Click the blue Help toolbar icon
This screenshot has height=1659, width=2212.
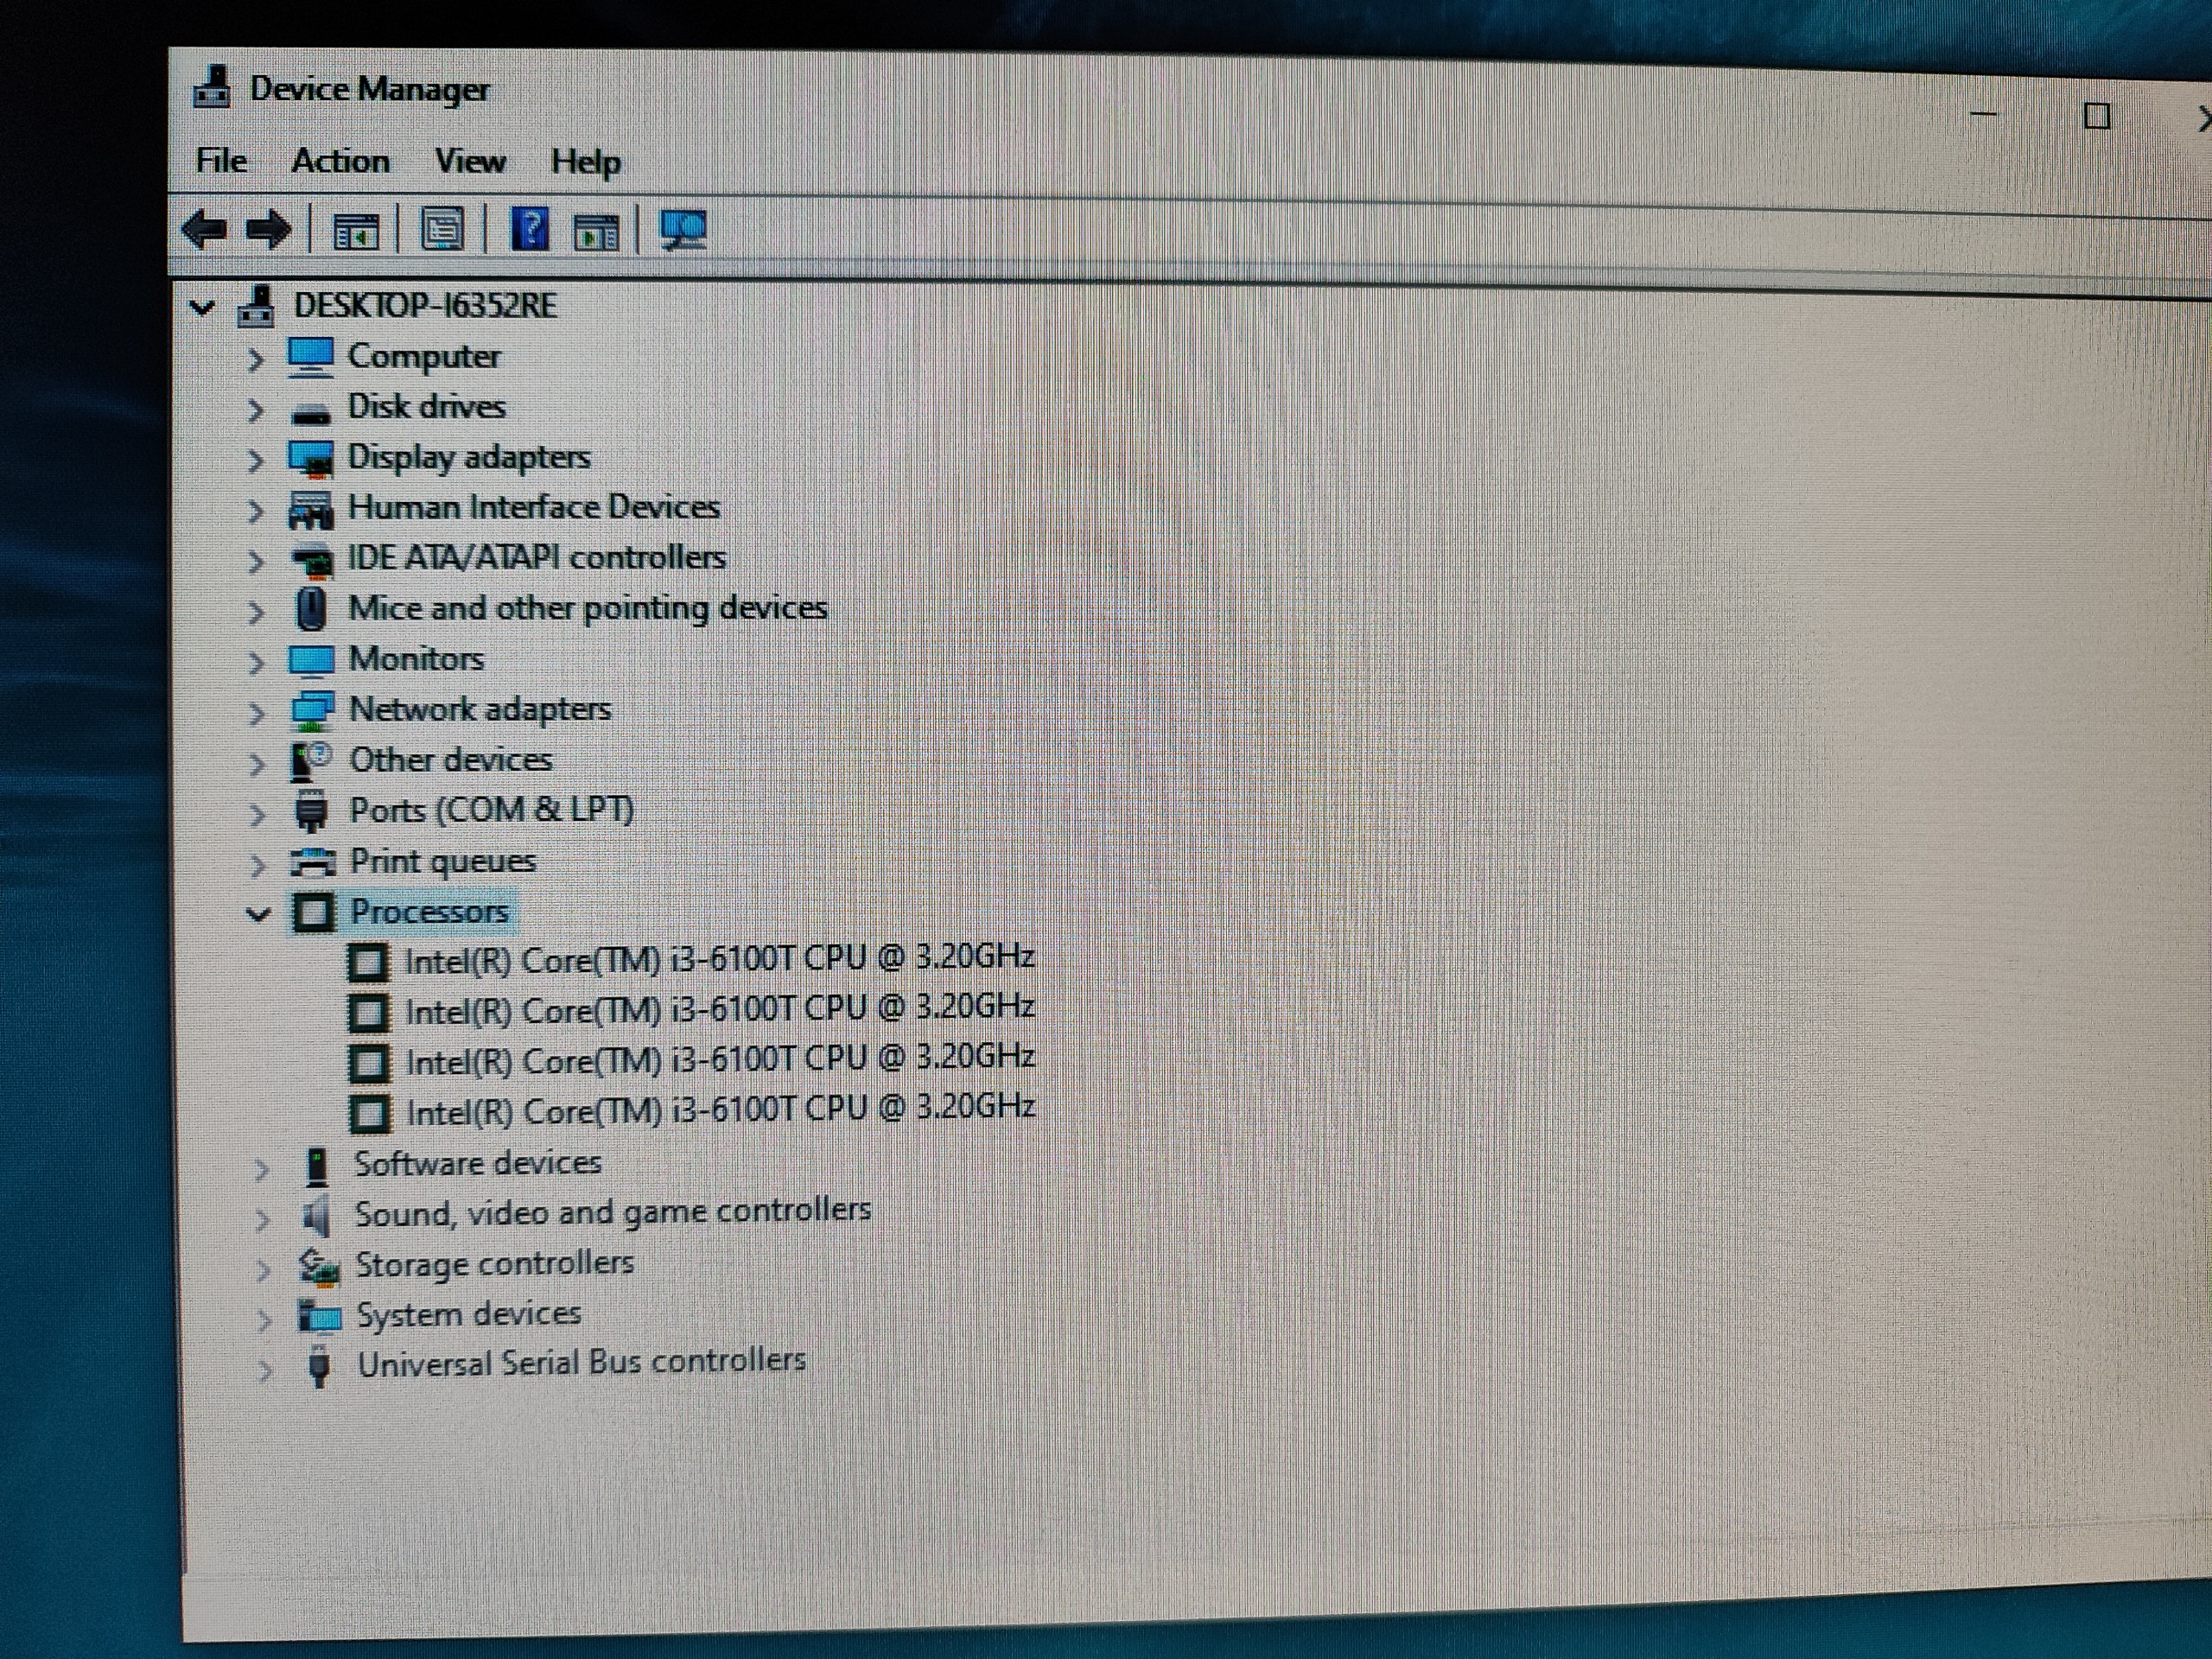click(x=529, y=230)
